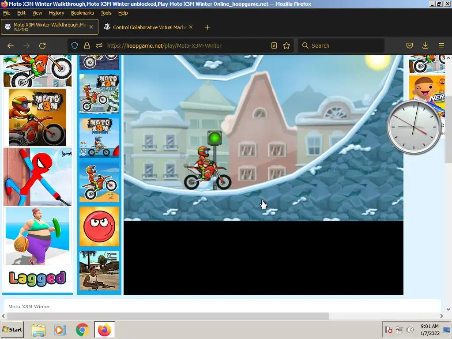Open the Tools menu
Image resolution: width=452 pixels, height=339 pixels.
(x=106, y=13)
